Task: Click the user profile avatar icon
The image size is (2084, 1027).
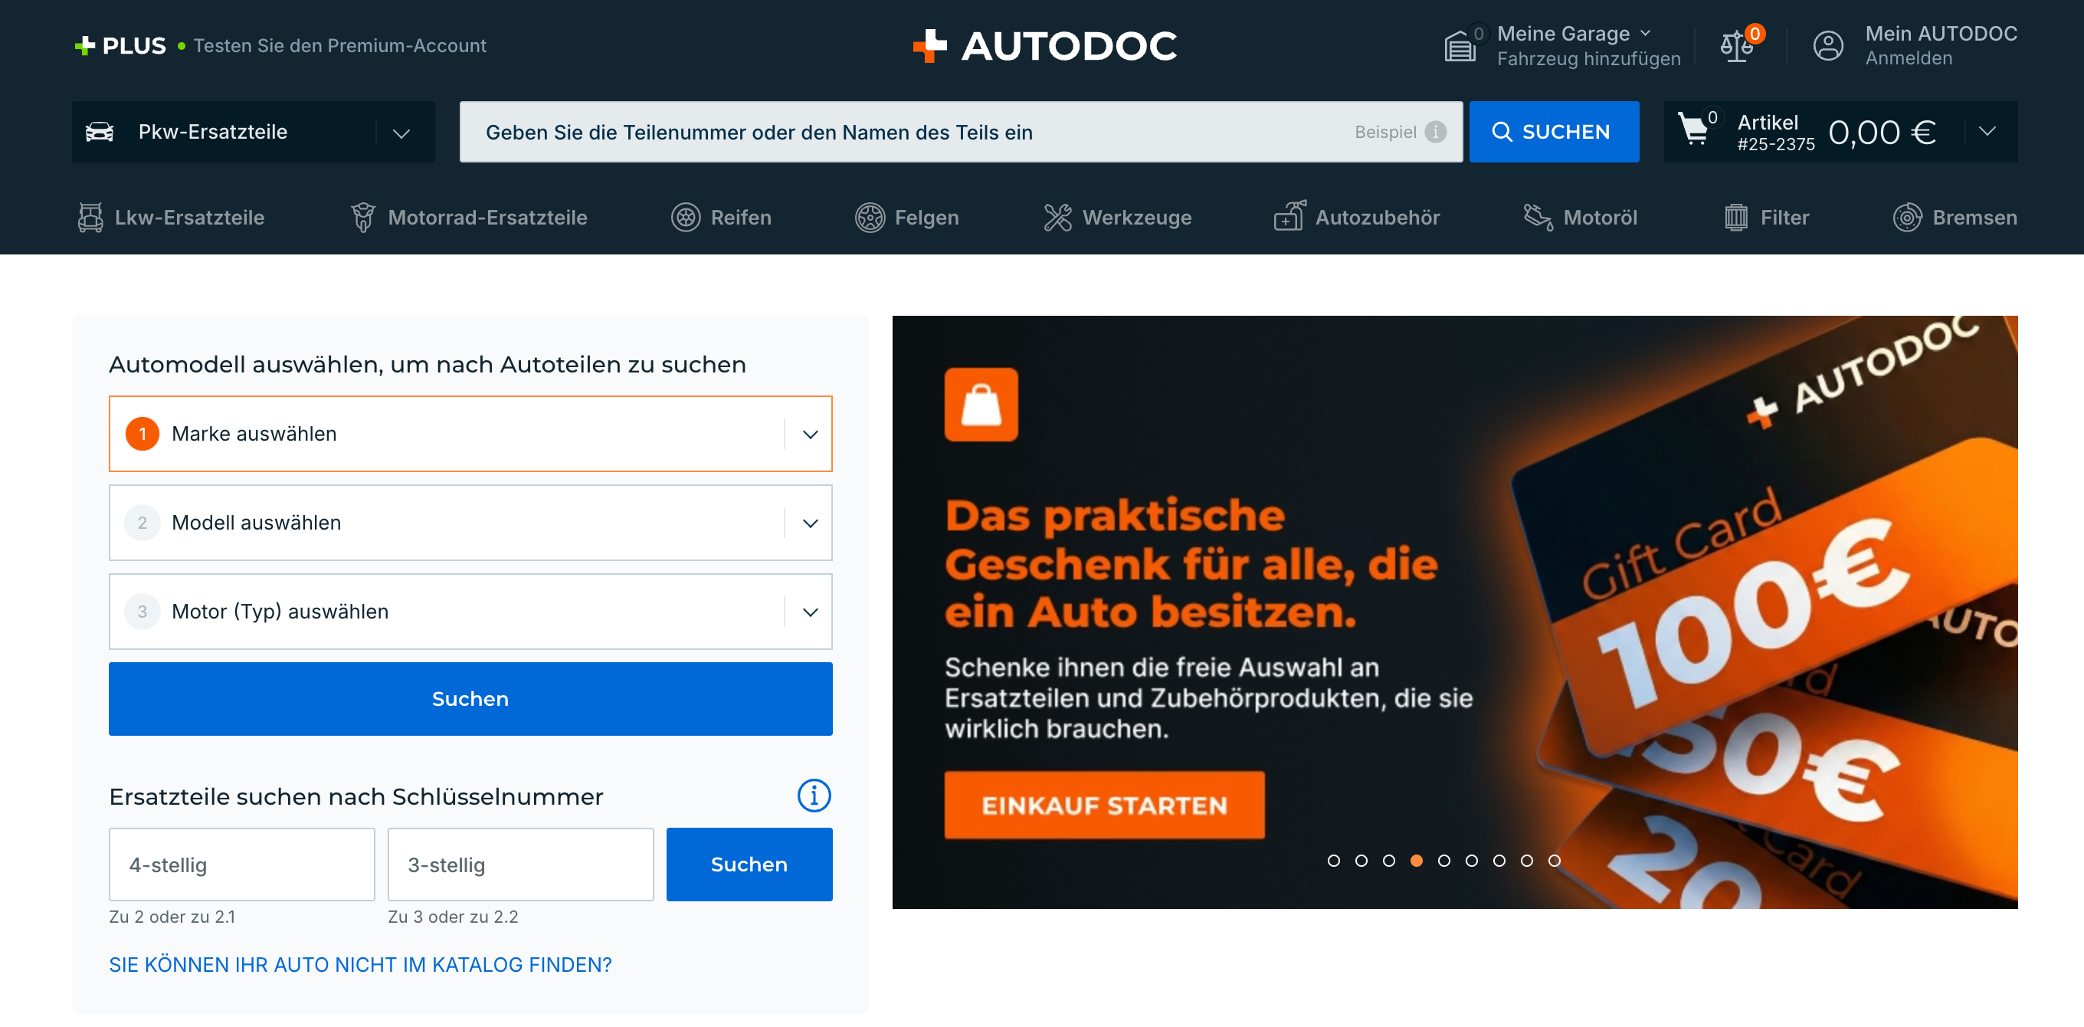Action: click(1827, 46)
